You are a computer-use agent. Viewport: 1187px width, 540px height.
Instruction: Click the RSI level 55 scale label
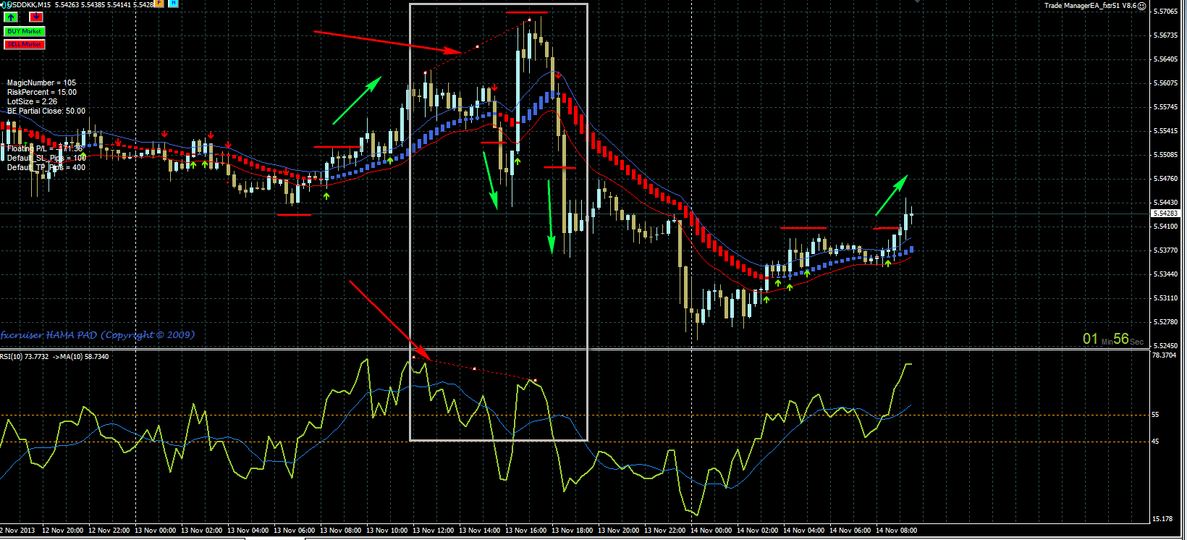1155,415
